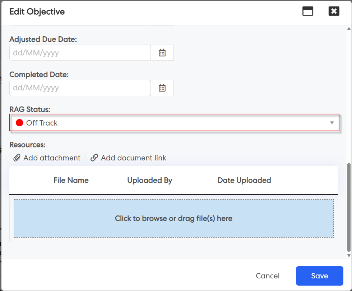Click the Resources label
The image size is (352, 291).
coord(27,145)
